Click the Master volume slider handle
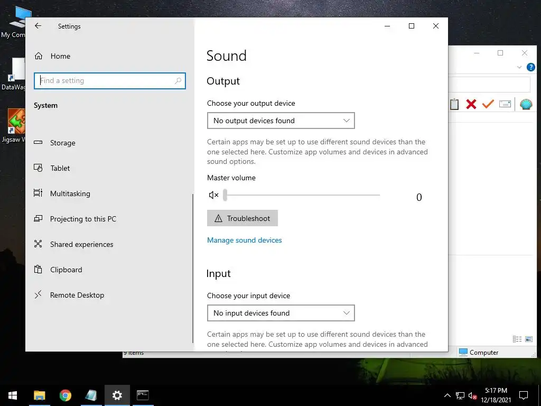 (x=225, y=195)
